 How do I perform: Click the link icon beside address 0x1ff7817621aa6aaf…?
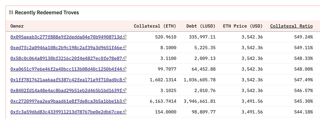(x=124, y=80)
